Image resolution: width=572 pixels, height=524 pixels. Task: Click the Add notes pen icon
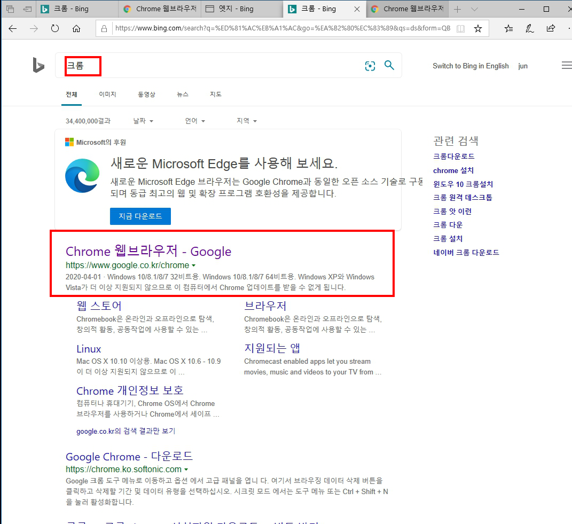tap(530, 28)
